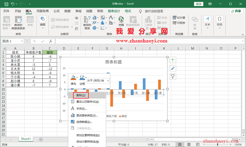246x147 pixels.
Task: Insert a Slicer
Action: pos(179,18)
